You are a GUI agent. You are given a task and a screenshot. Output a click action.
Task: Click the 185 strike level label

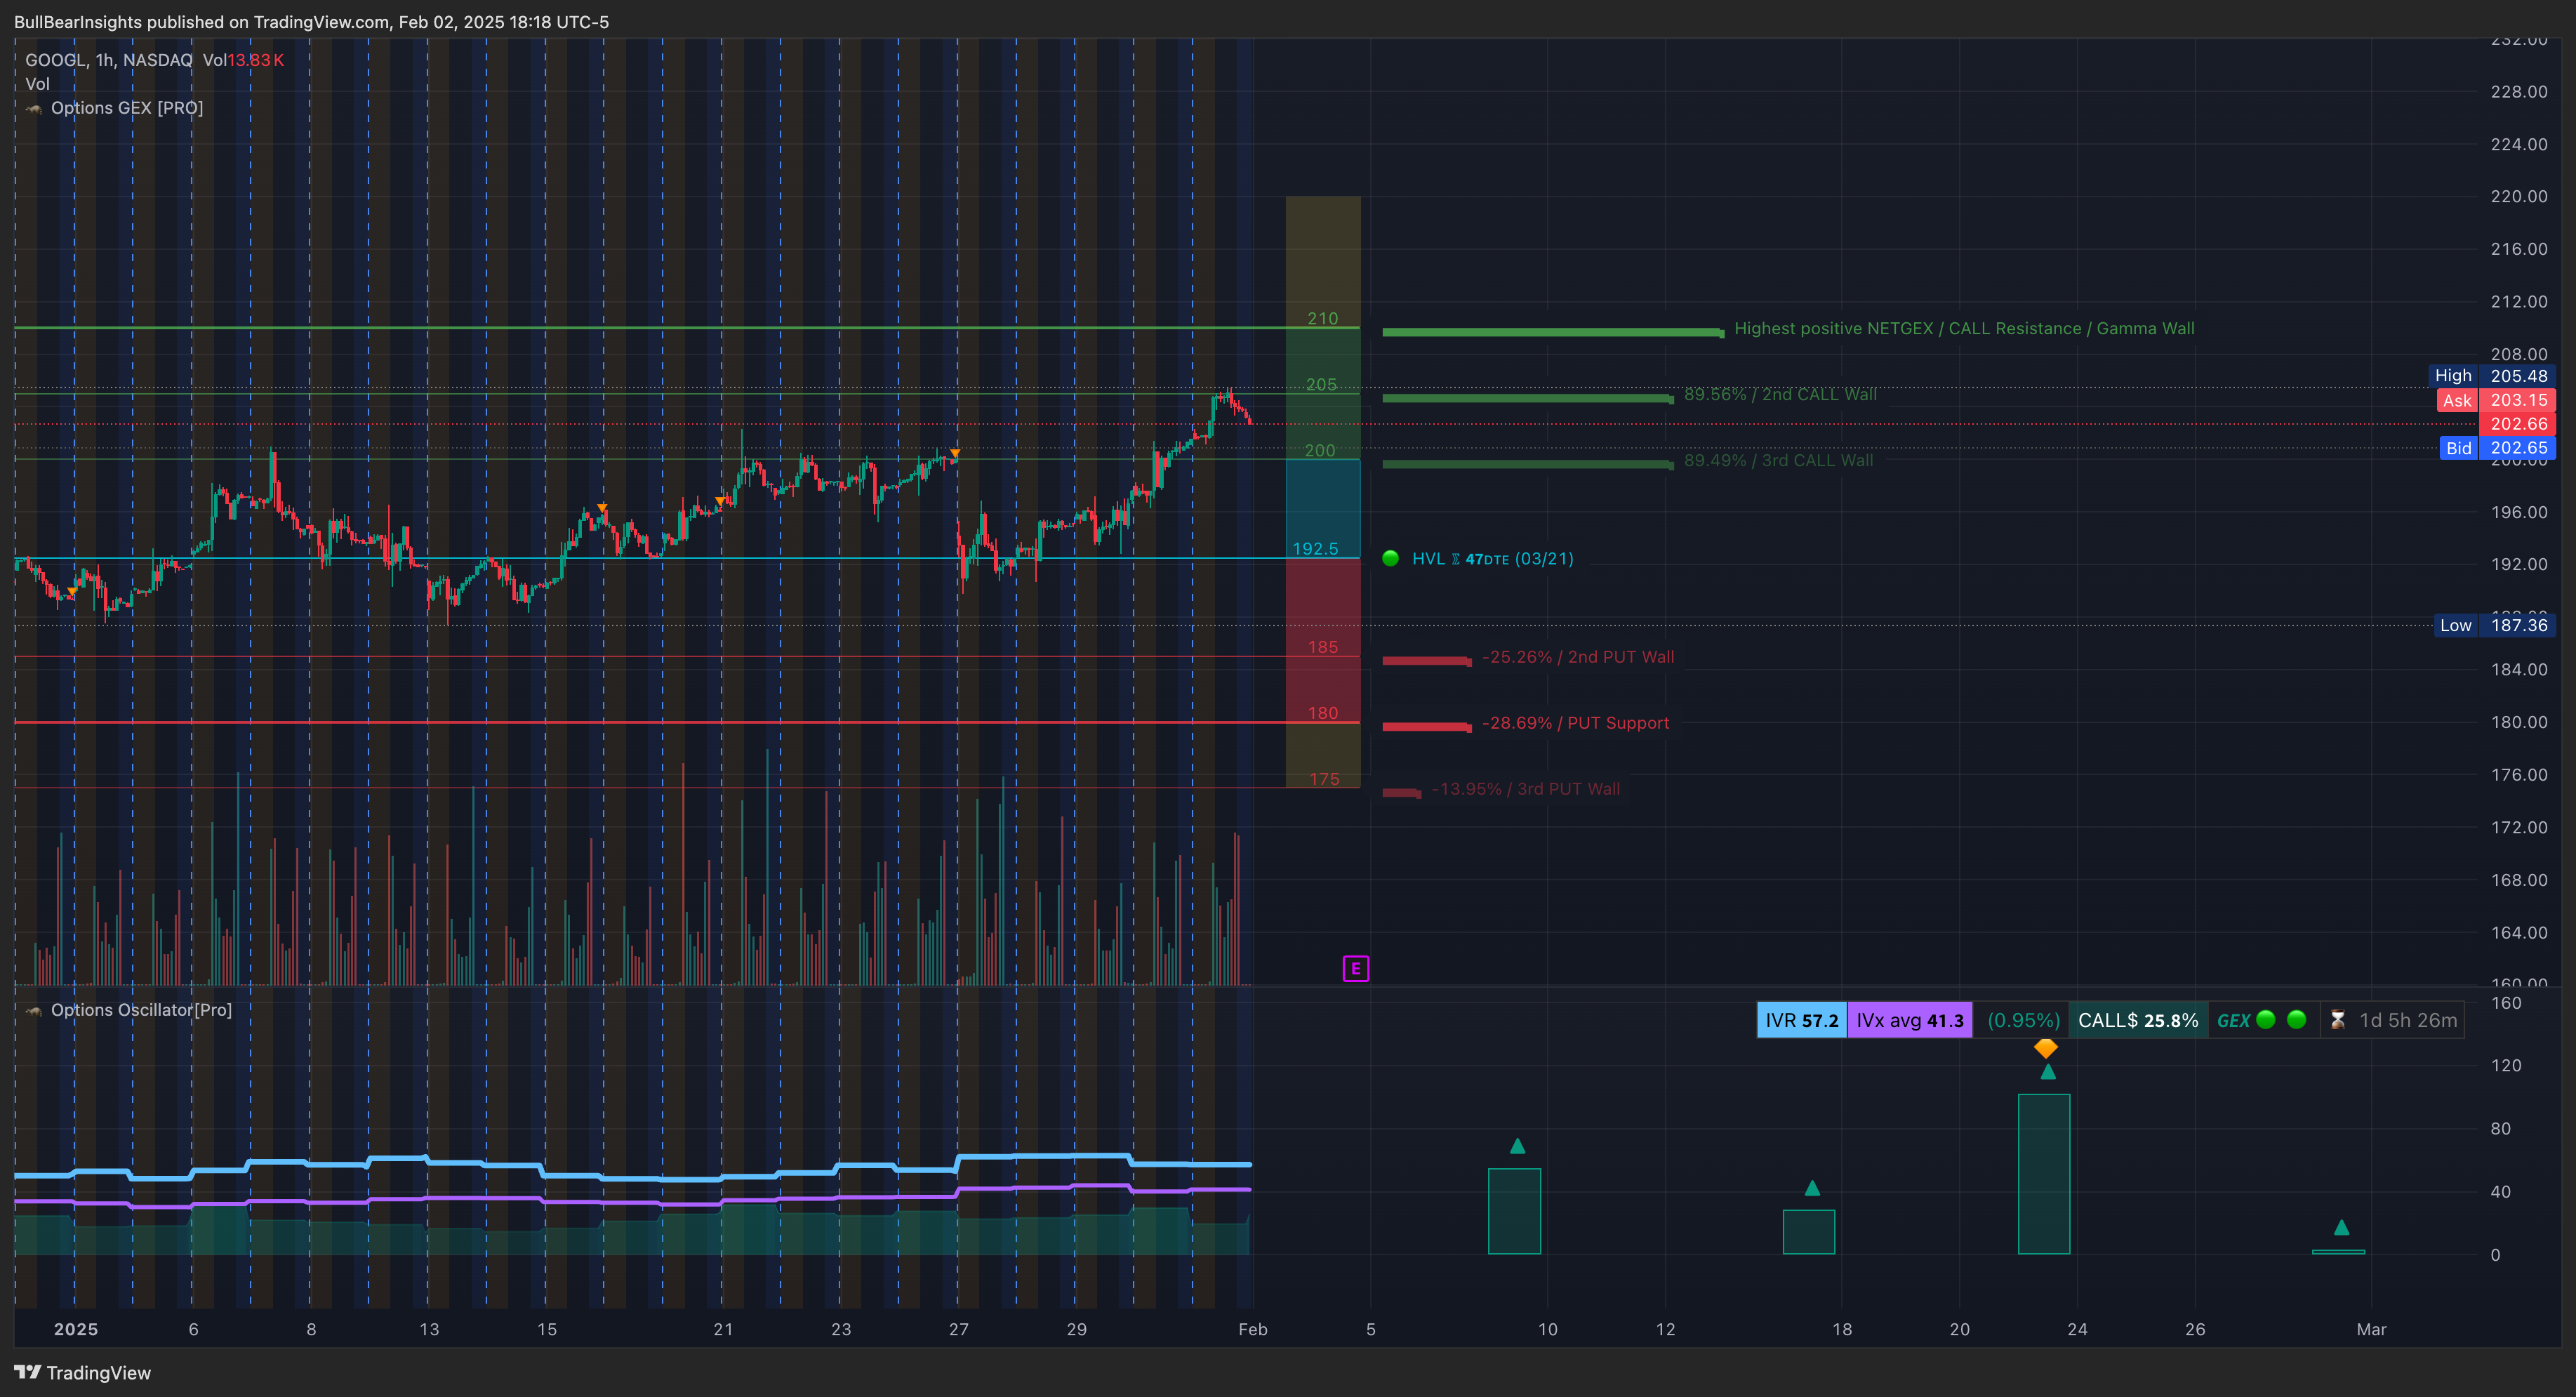(1323, 647)
